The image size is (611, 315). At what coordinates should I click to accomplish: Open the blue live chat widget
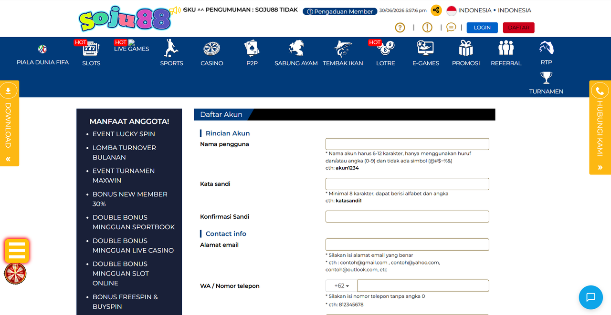(591, 297)
